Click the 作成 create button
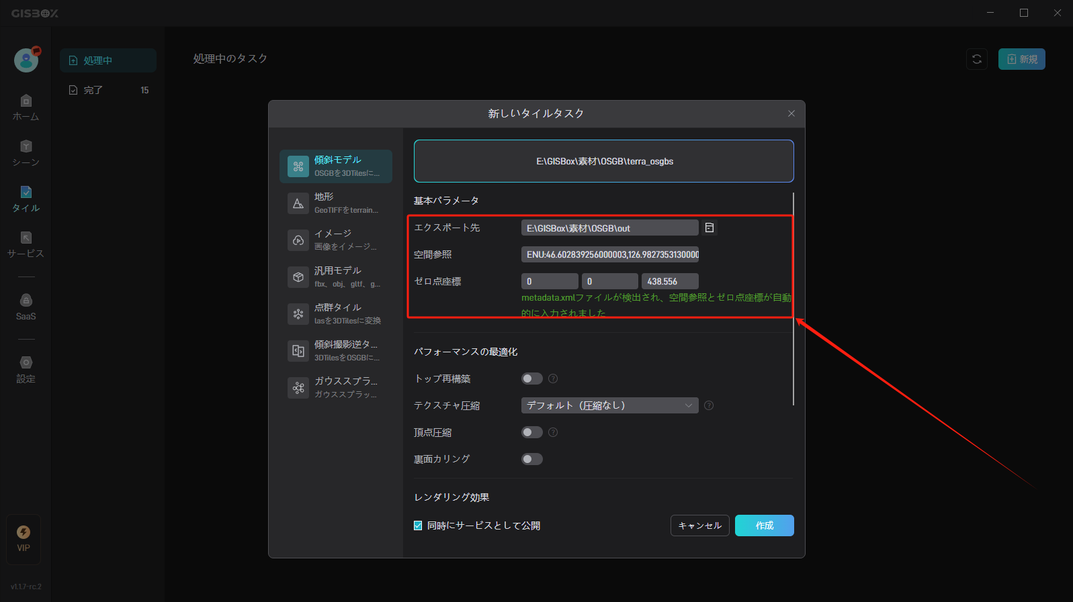The image size is (1073, 602). click(764, 525)
